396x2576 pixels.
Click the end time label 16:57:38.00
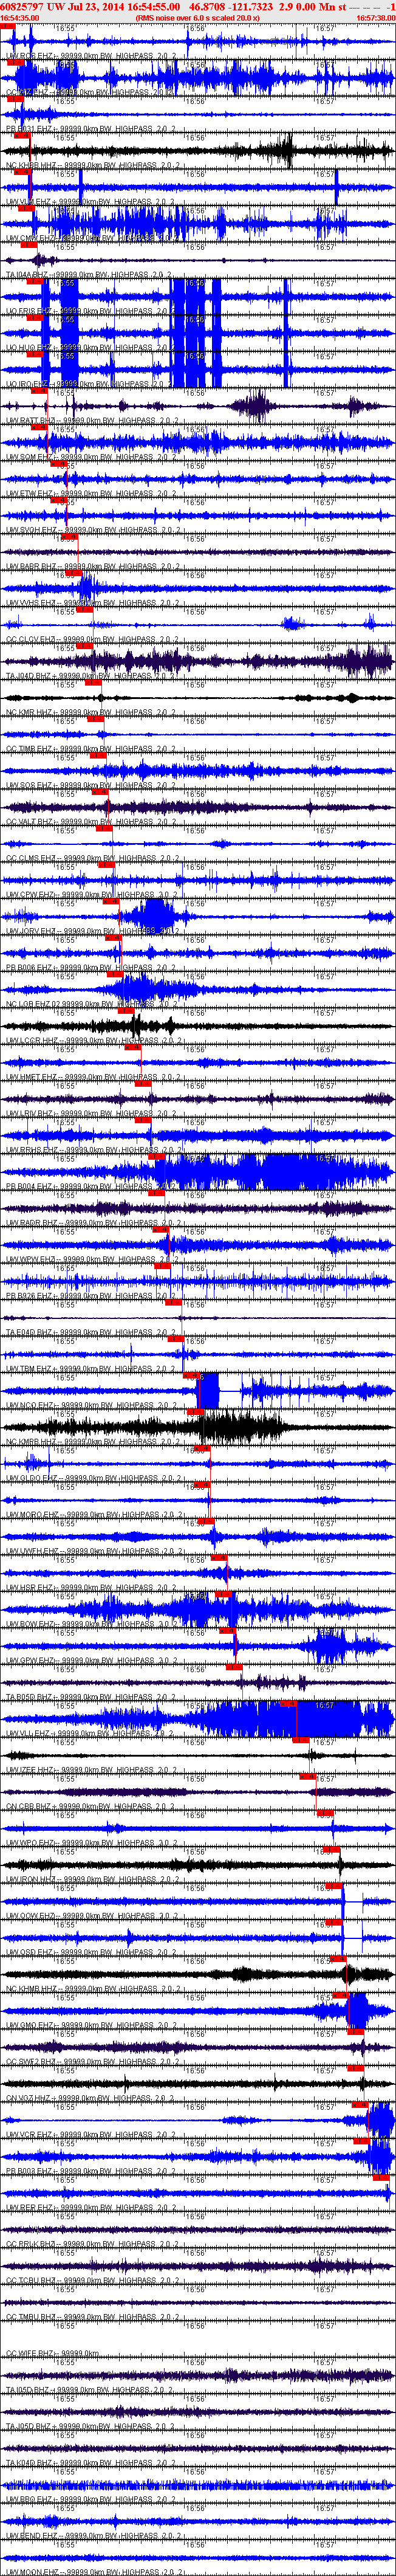point(376,18)
